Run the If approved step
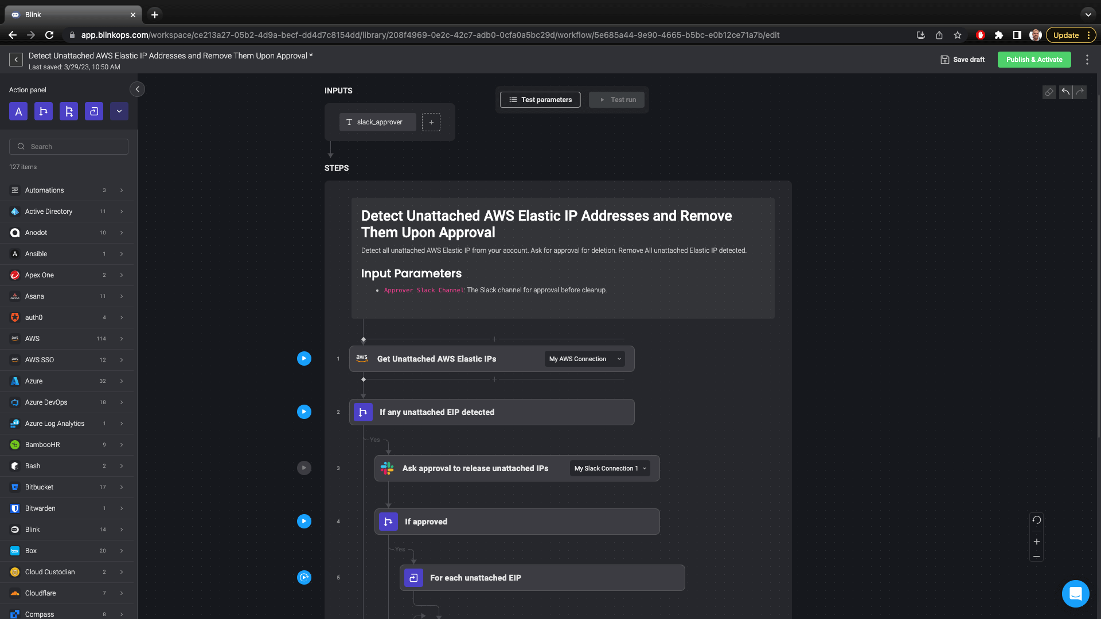 [x=304, y=521]
